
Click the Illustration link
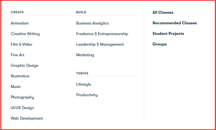[20, 76]
